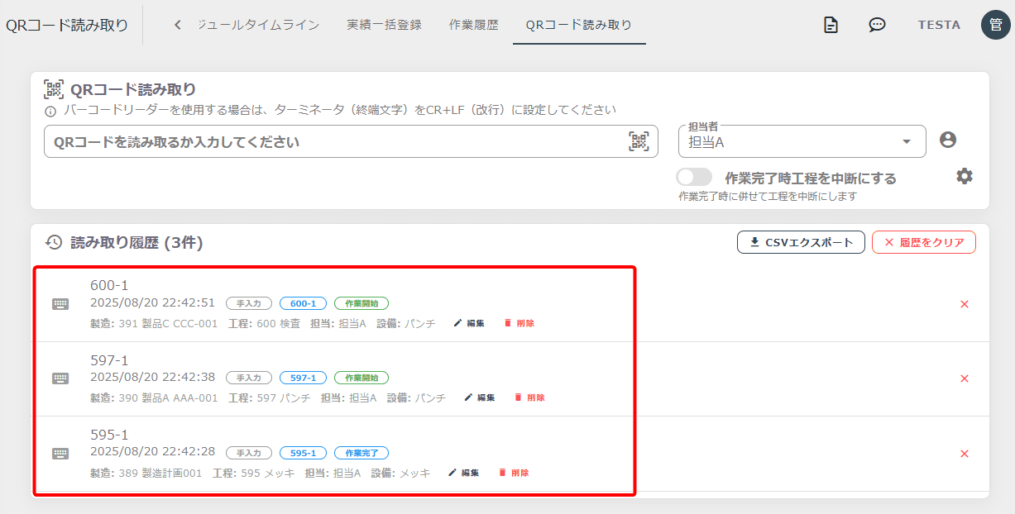
Task: Click text 工程: 597 パンチ
Action: pyautogui.click(x=270, y=397)
